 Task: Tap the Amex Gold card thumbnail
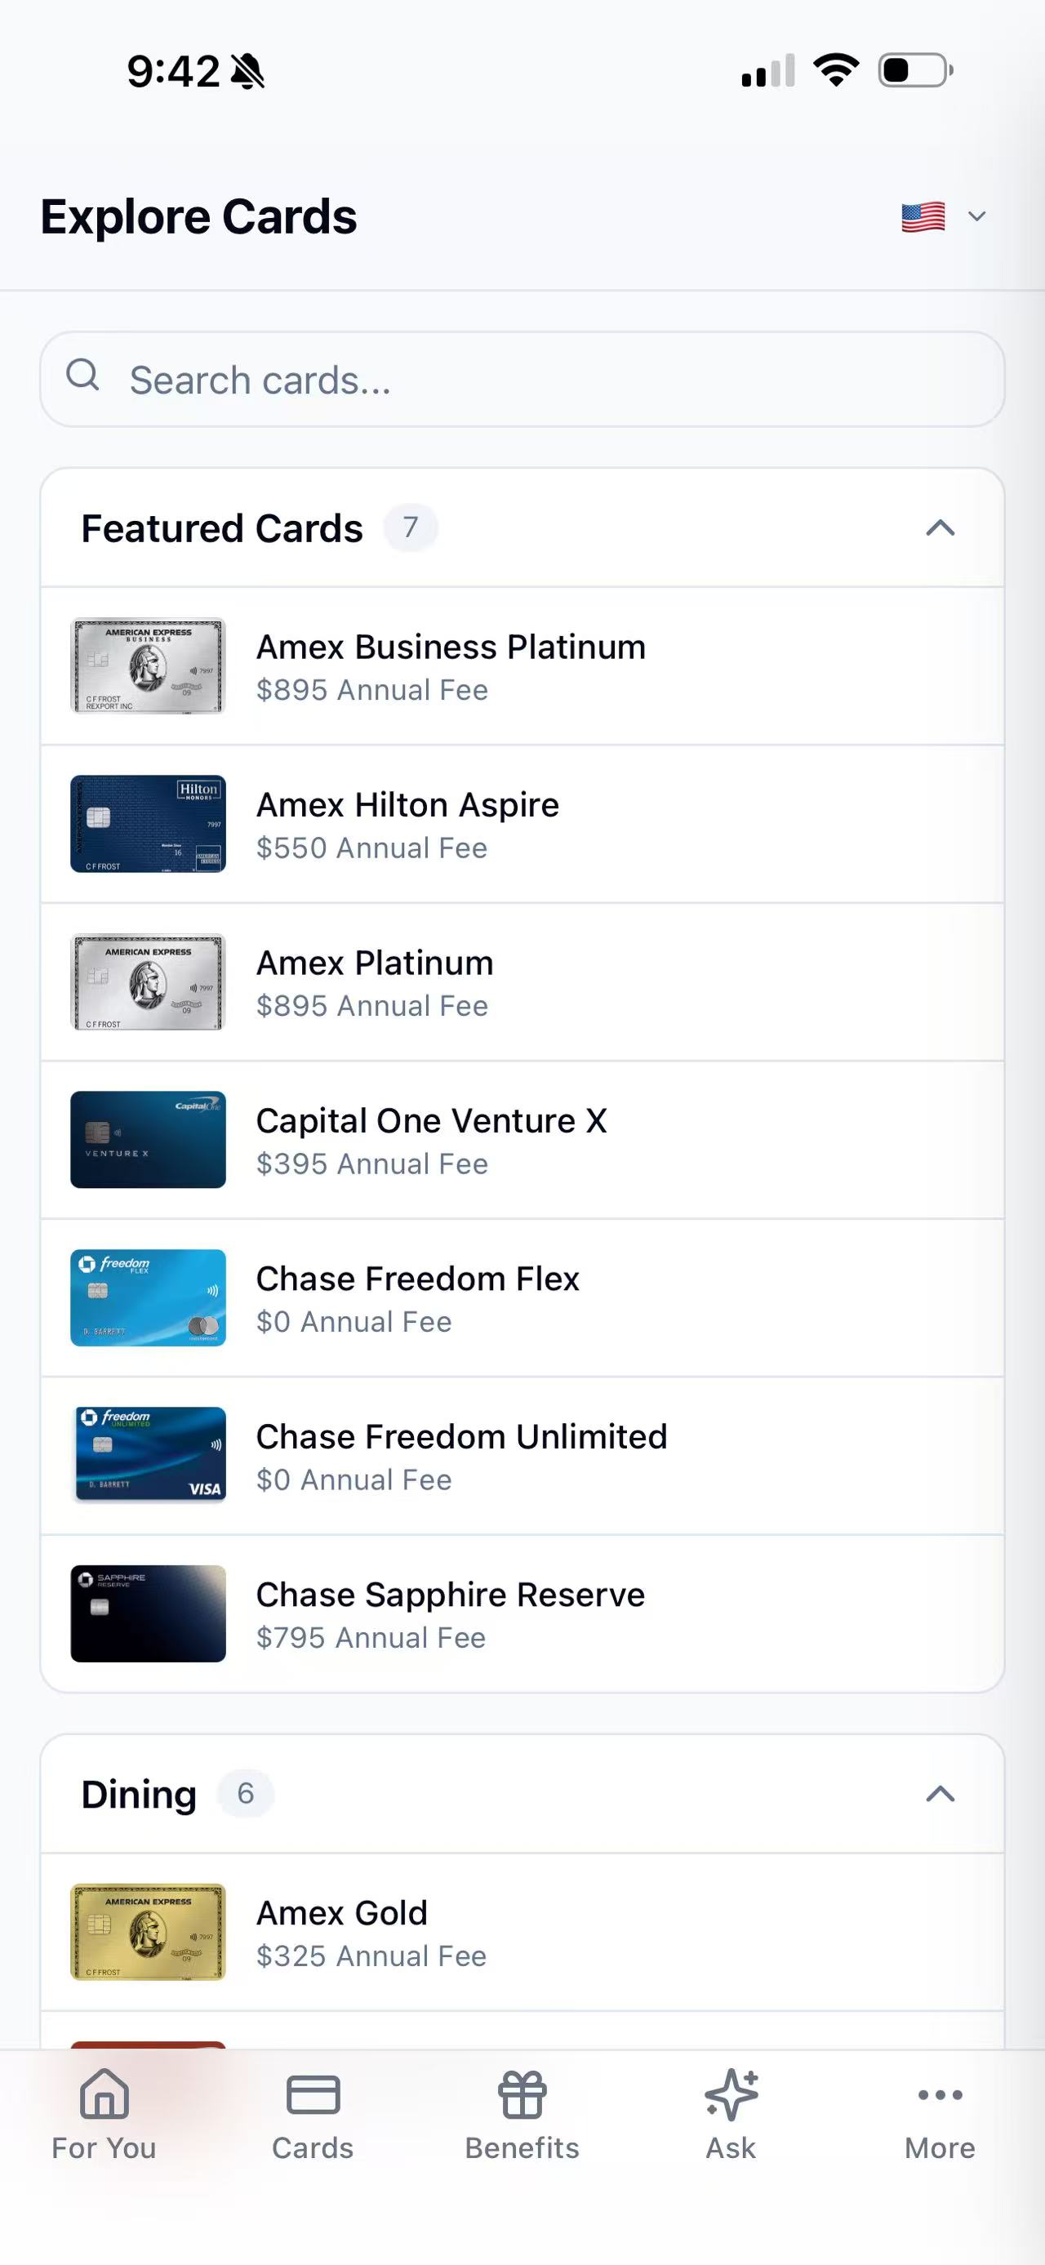pyautogui.click(x=148, y=1932)
